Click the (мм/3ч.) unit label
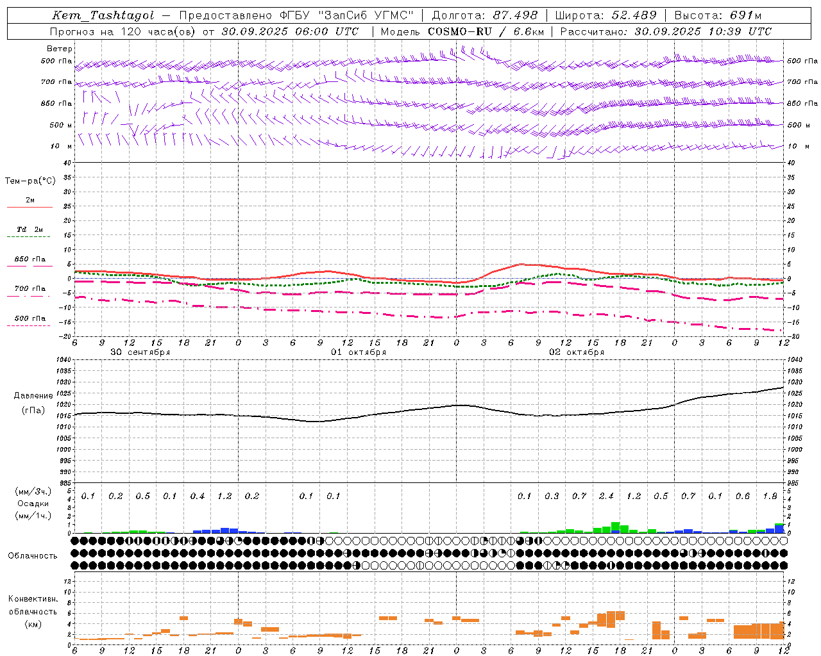 [x=33, y=491]
